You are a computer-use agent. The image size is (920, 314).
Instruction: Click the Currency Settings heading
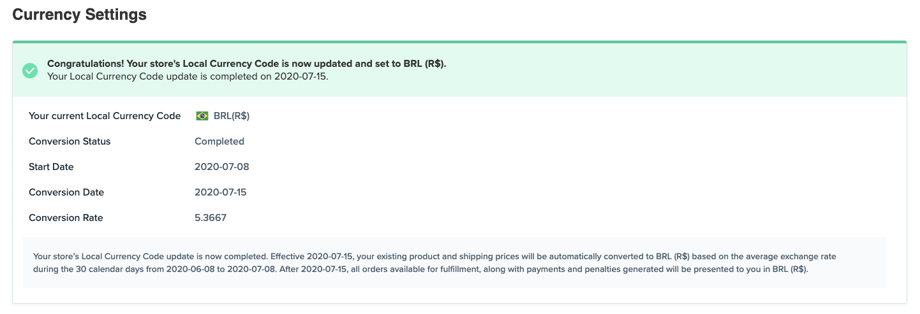click(x=80, y=15)
